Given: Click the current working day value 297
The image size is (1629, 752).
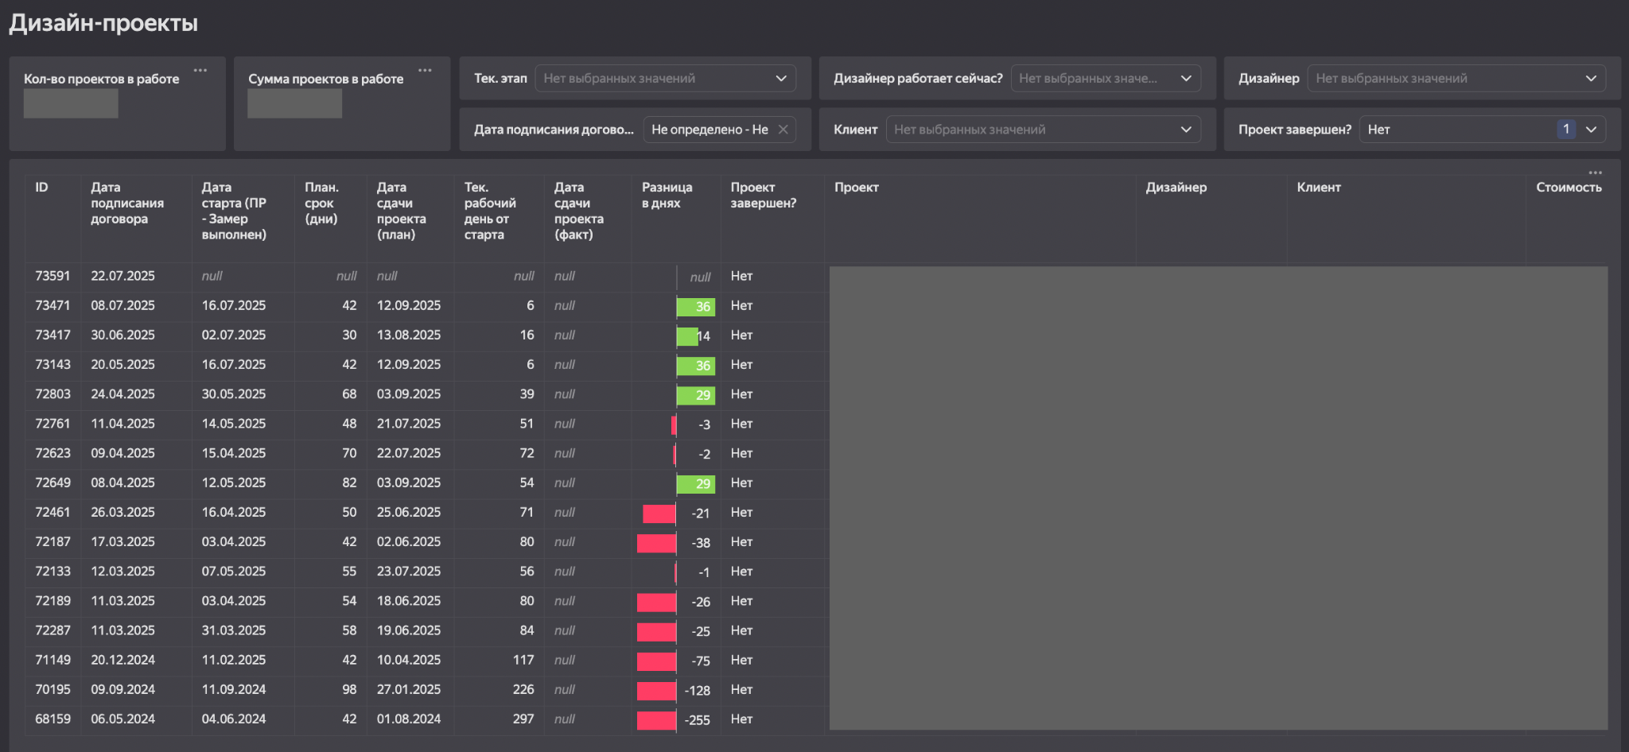Looking at the screenshot, I should 523,719.
